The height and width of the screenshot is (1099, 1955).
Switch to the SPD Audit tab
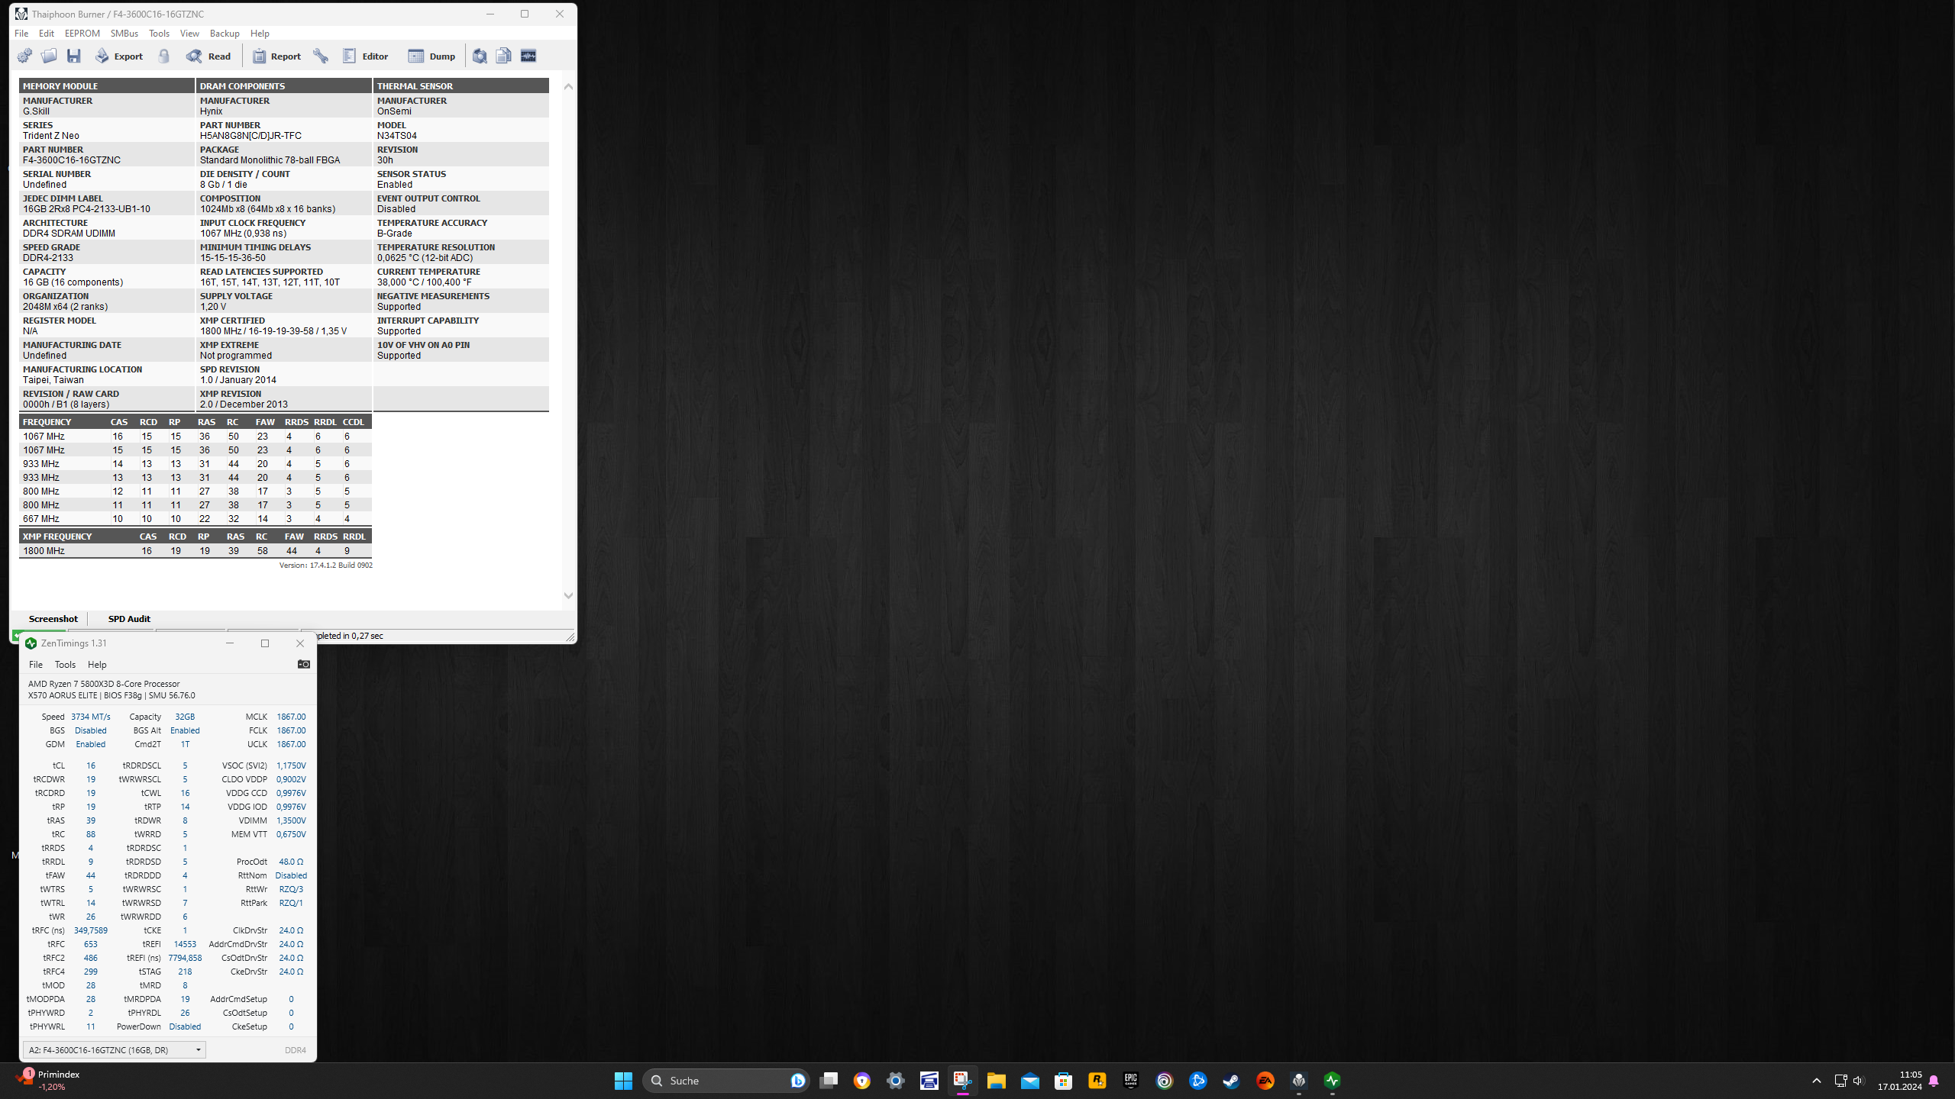[128, 619]
